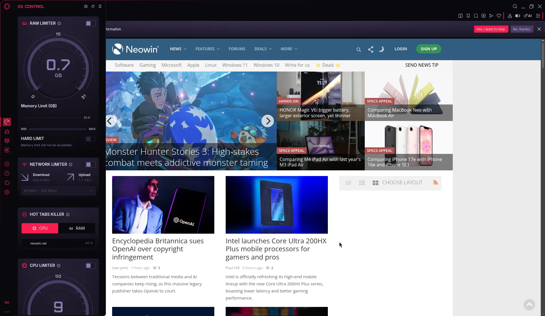Click the Neowin share icon

[370, 49]
